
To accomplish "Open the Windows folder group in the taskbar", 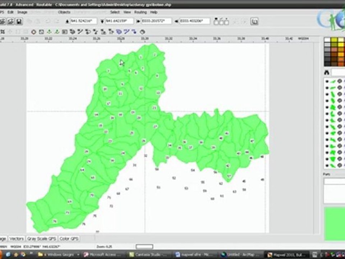I will point(59,255).
